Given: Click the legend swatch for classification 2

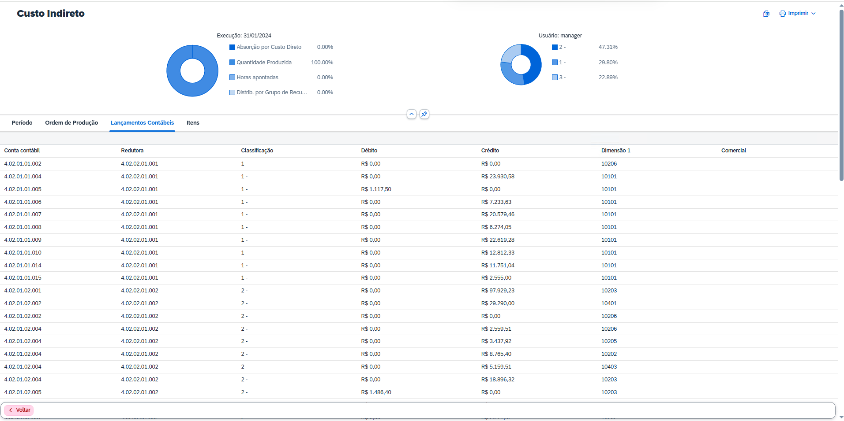Looking at the screenshot, I should tap(555, 48).
